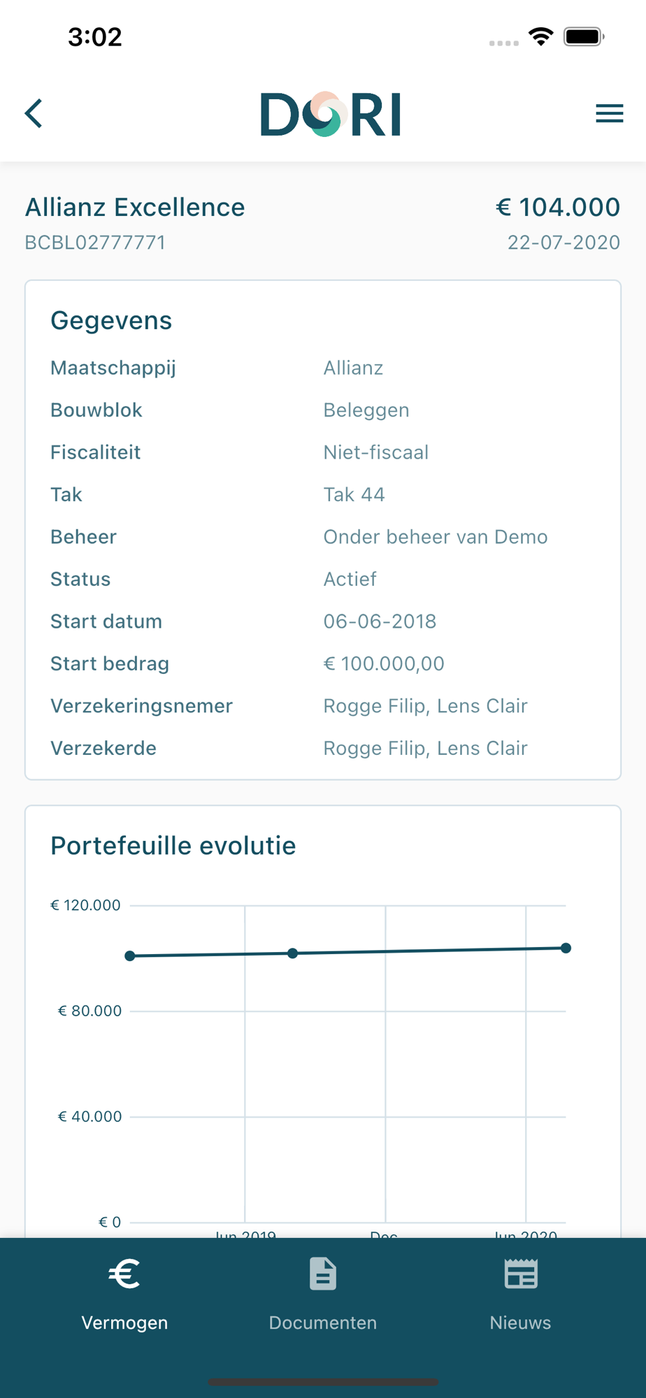This screenshot has width=646, height=1398.
Task: Select the first chart data point
Action: coord(130,956)
